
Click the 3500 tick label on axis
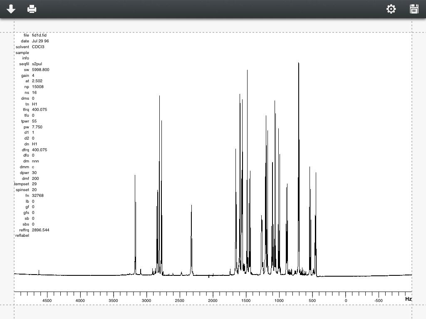pyautogui.click(x=113, y=301)
